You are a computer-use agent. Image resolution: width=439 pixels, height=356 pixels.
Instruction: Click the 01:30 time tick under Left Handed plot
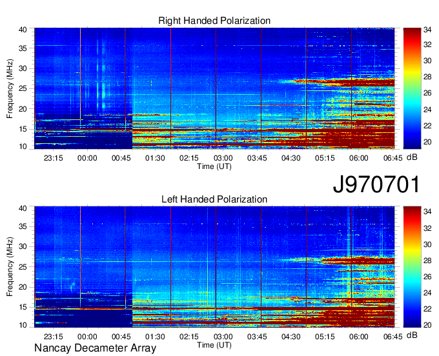click(x=155, y=337)
